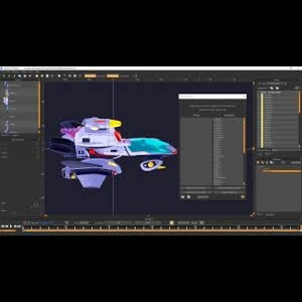Screen dimensions: 302x302
Task: Click the play button beside the timeline
Action: click(11, 226)
